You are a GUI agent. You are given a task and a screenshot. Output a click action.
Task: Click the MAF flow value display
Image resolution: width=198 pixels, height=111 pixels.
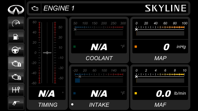pos(163,94)
